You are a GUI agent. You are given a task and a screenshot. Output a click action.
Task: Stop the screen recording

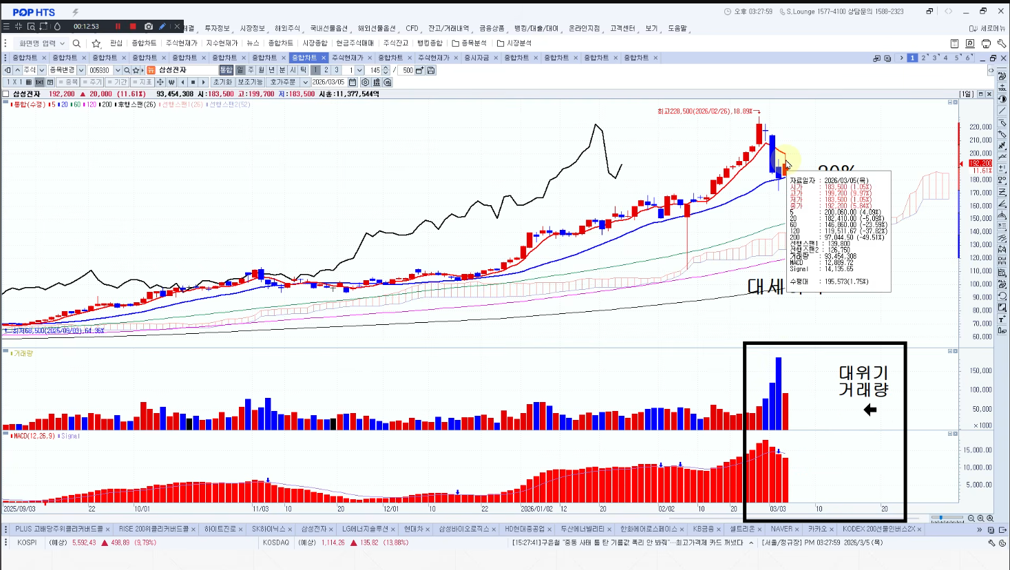[133, 26]
